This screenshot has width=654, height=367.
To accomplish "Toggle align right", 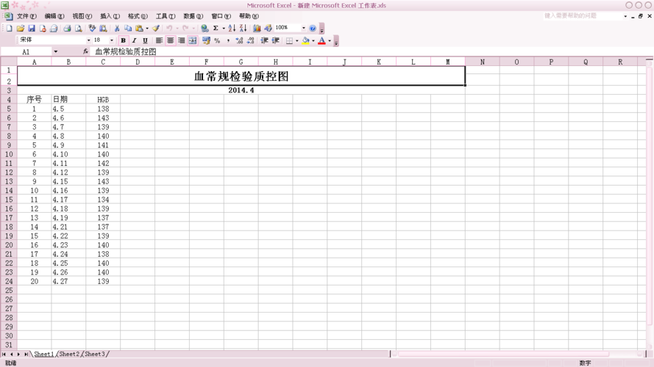I will (181, 40).
